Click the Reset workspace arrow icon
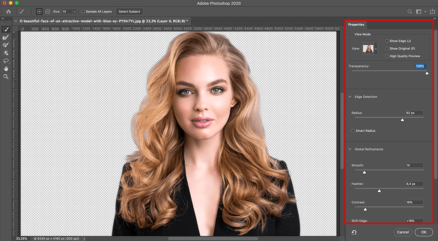Screen dimensions: 438x241 354,232
